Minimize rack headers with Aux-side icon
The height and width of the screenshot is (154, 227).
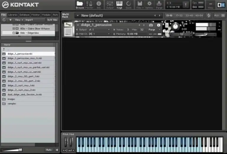[x=223, y=15]
